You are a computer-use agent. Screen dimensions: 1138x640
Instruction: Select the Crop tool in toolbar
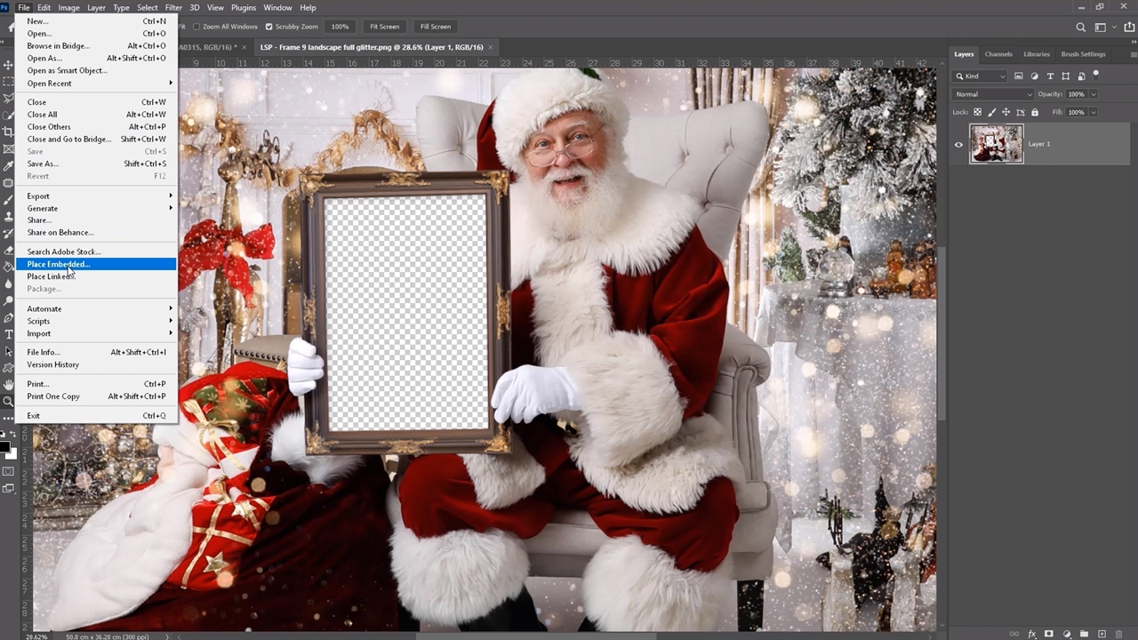pyautogui.click(x=8, y=132)
